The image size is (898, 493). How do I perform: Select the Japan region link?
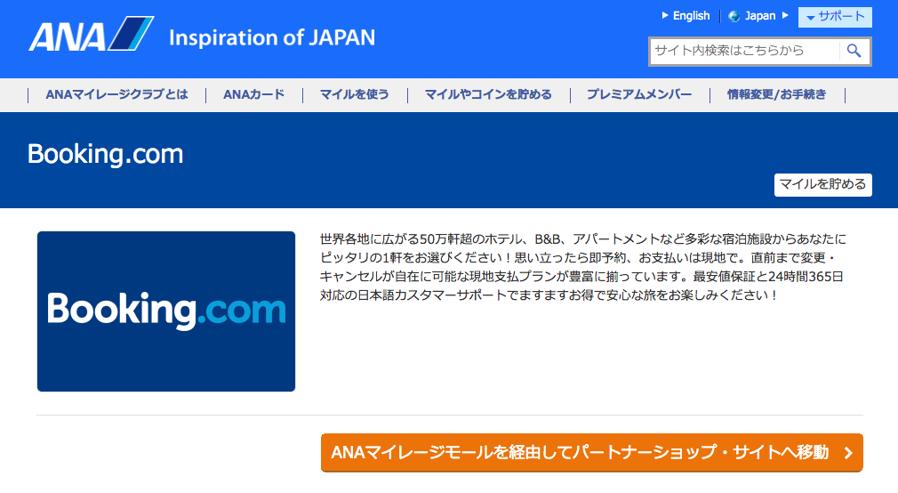click(x=760, y=16)
